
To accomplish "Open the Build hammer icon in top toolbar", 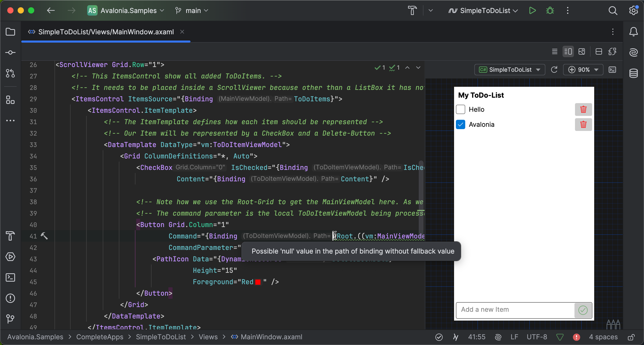I will click(412, 11).
